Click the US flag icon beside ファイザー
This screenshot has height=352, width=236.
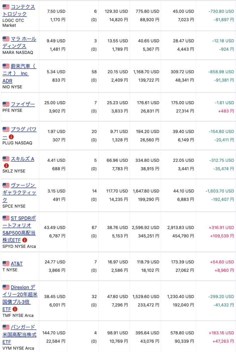point(6,104)
